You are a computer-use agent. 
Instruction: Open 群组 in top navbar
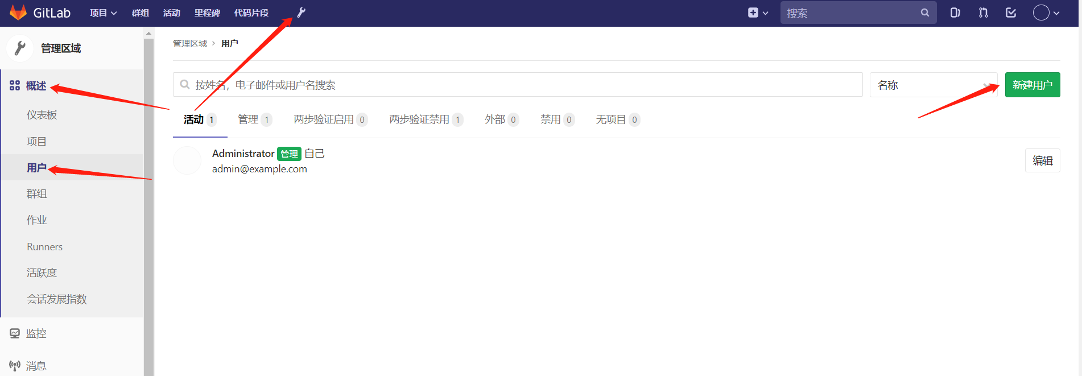click(x=140, y=13)
